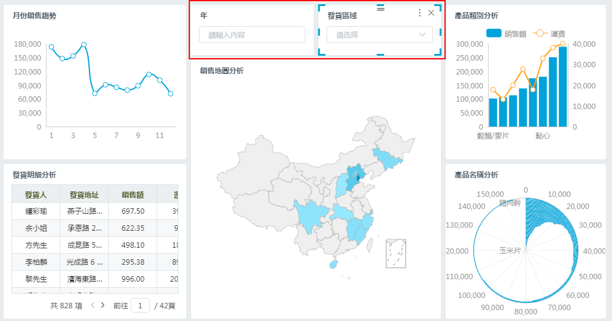The height and width of the screenshot is (321, 612).
Task: Click the 發貨人 column header
Action: point(36,194)
